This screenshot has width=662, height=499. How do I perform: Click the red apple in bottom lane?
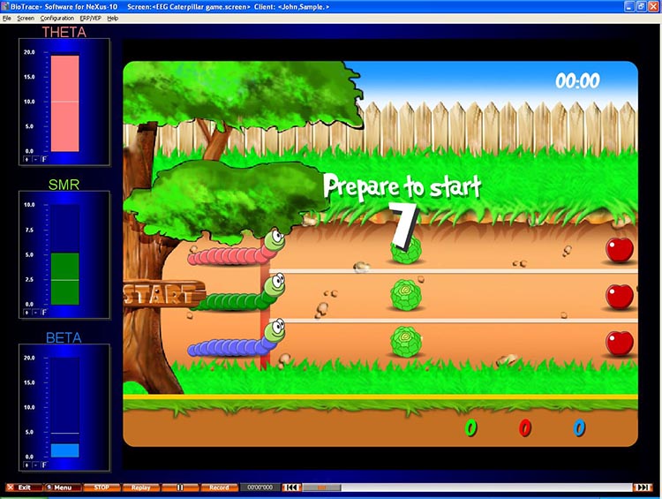(620, 343)
